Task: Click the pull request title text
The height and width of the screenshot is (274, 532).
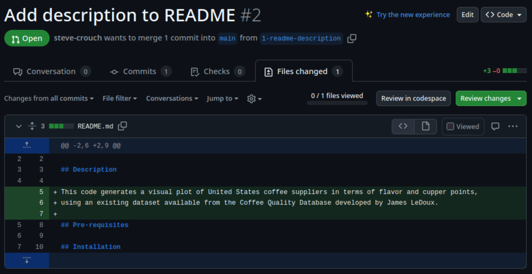Action: (x=120, y=15)
